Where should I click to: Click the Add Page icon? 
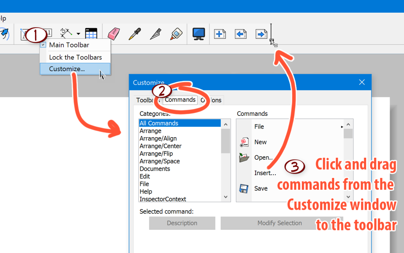click(x=220, y=34)
